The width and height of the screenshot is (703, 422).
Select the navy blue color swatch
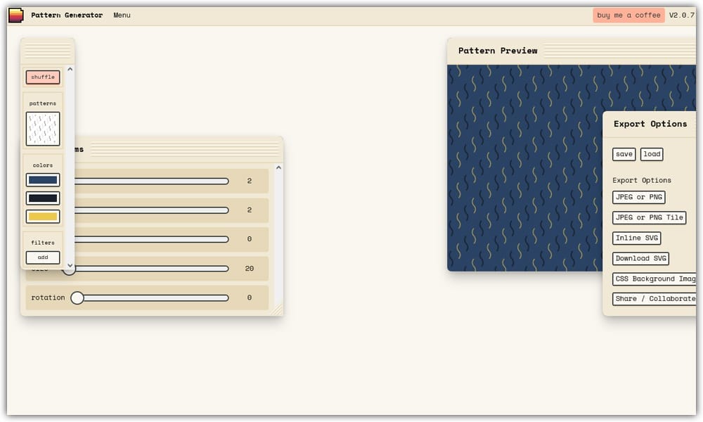coord(42,179)
